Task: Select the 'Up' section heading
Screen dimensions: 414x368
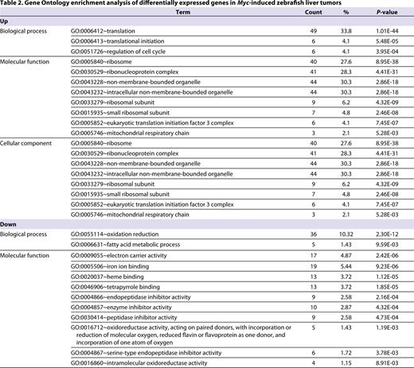Action: click(4, 21)
